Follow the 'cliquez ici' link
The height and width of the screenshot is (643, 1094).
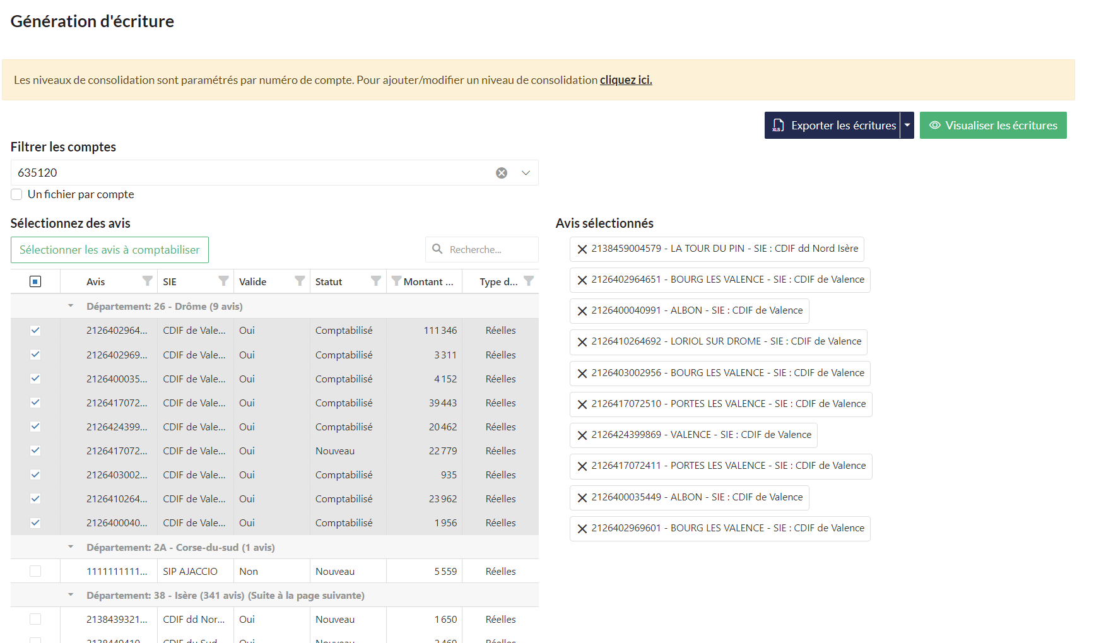[625, 80]
